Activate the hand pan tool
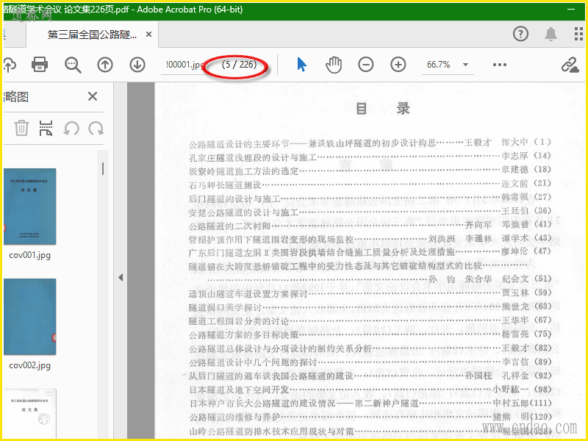The height and width of the screenshot is (441, 588). pos(334,65)
